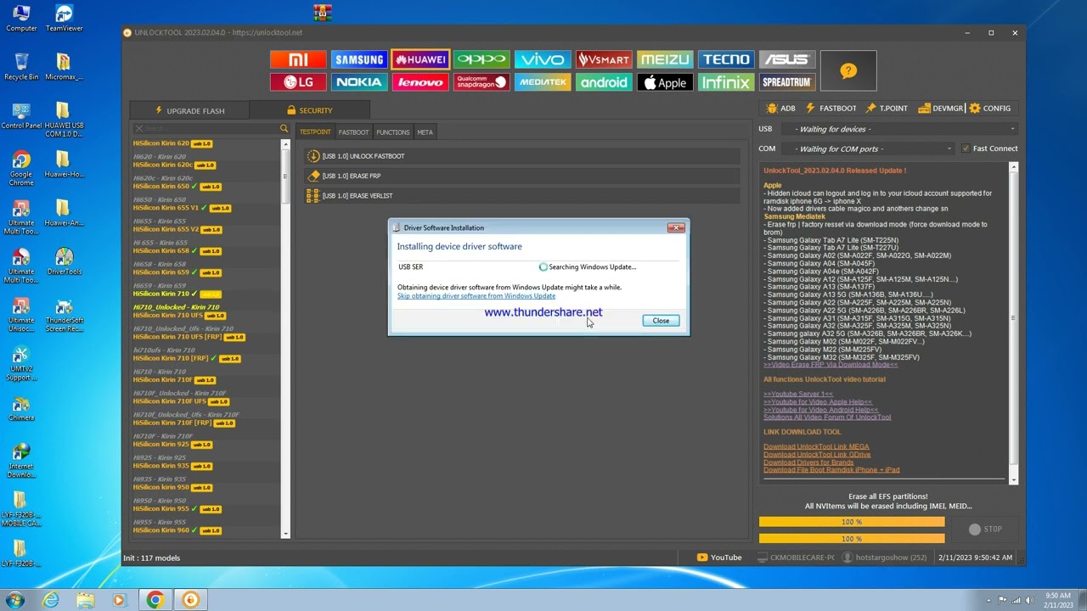Run [USB 1.0] UNLOCK FASTBOOT

coord(523,156)
